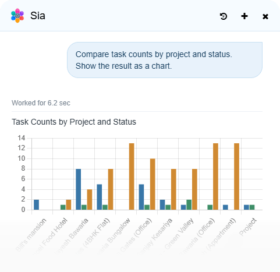This screenshot has height=272, width=280.
Task: Click the 'Task Counts by Project and Status' title
Action: 74,122
